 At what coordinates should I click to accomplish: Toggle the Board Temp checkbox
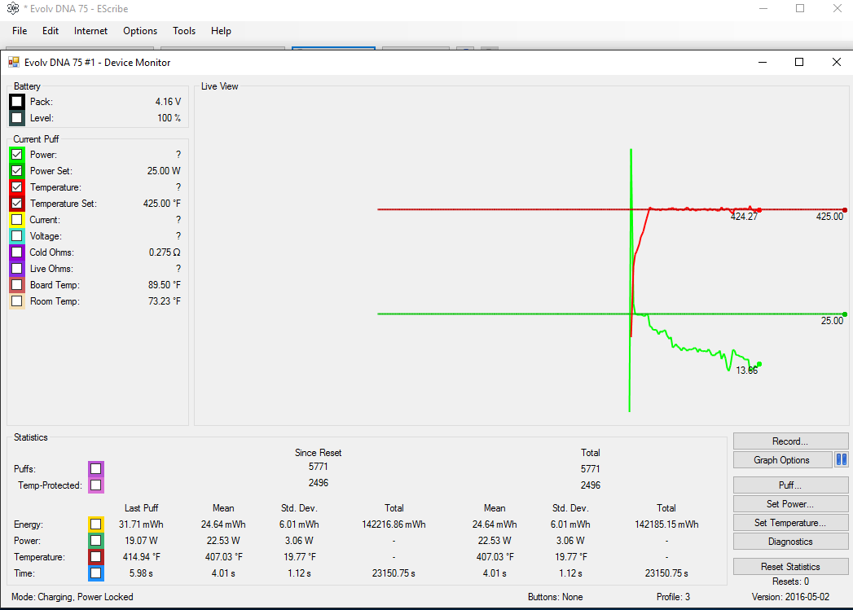click(17, 285)
